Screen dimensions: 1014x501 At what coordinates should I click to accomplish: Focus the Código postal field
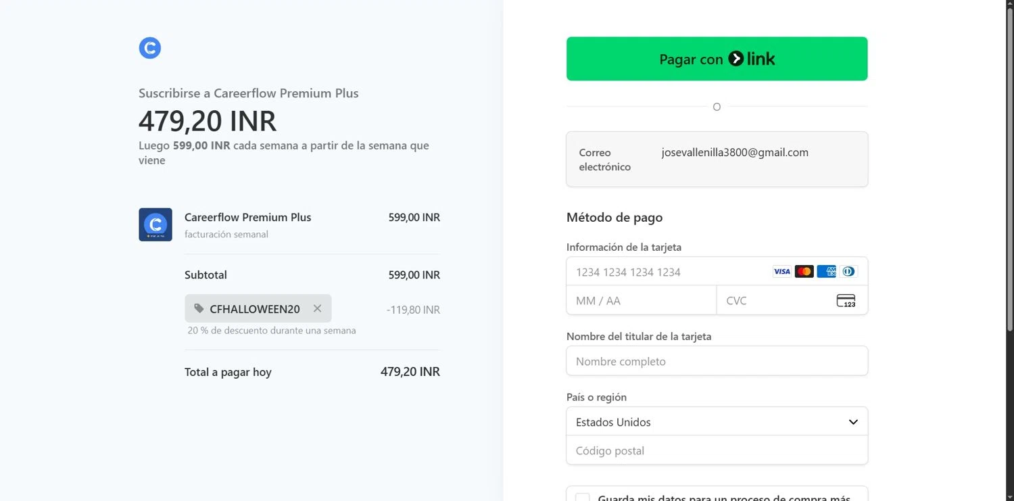(717, 450)
